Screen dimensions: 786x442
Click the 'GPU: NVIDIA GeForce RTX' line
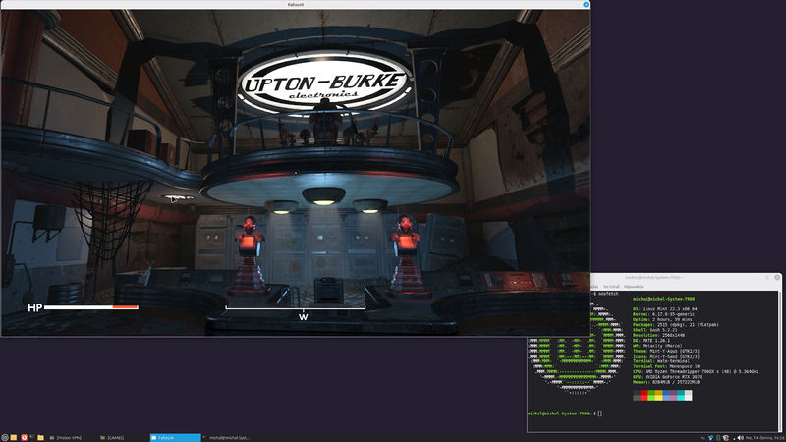[667, 377]
